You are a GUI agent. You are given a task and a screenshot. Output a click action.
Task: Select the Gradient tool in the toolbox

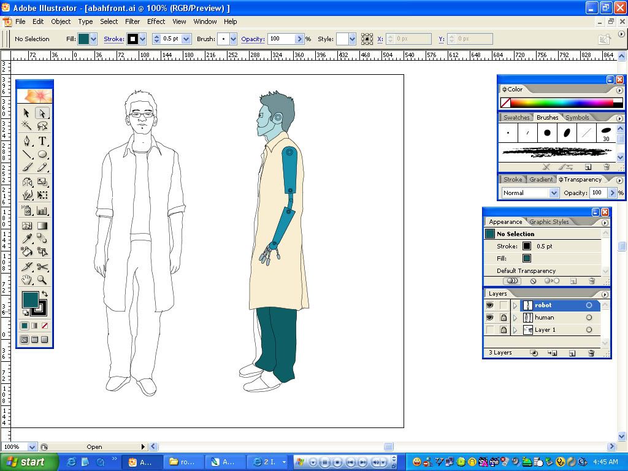click(x=42, y=226)
